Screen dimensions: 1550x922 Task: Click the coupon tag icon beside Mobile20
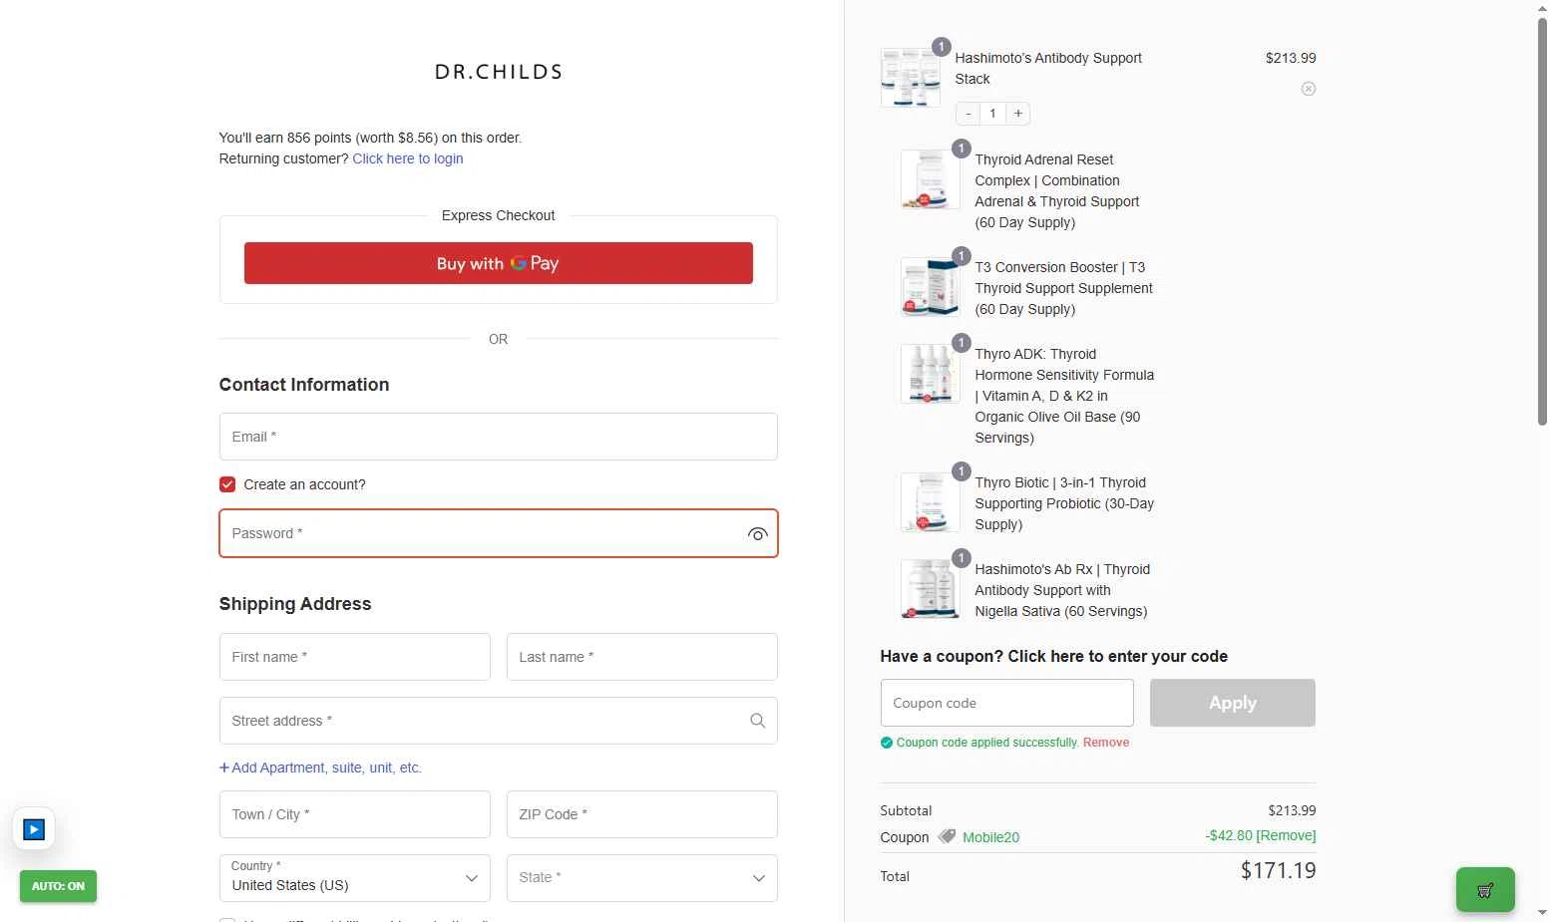(x=947, y=836)
